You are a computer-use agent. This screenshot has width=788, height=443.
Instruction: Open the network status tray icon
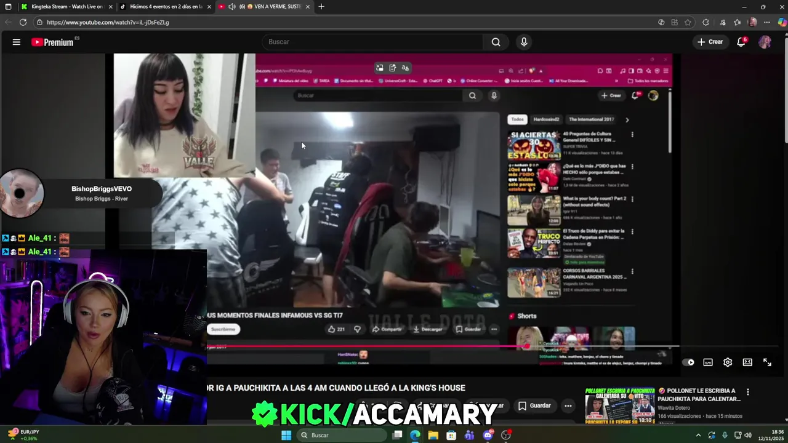pyautogui.click(x=738, y=435)
